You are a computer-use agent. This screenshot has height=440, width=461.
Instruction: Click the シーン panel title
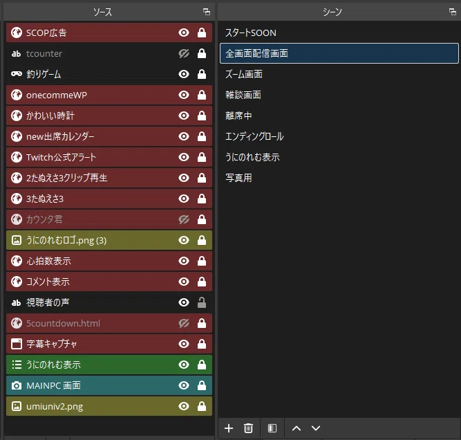tap(332, 12)
